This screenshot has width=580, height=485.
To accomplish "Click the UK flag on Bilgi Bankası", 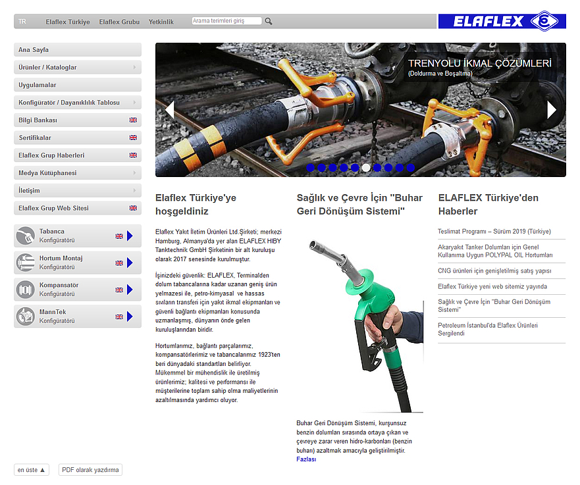I will pyautogui.click(x=133, y=120).
